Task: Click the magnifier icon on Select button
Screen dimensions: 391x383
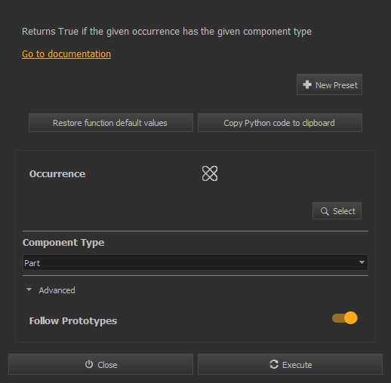Action: (x=325, y=211)
